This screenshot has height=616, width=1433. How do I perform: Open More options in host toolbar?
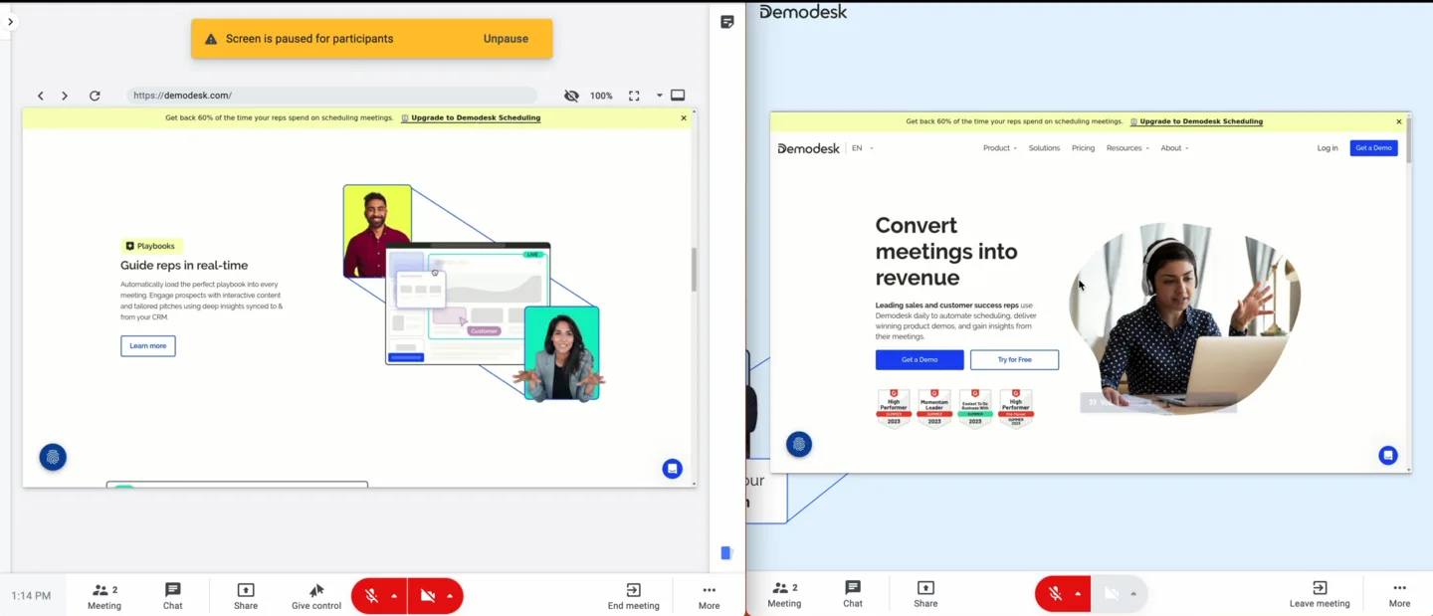coord(709,596)
